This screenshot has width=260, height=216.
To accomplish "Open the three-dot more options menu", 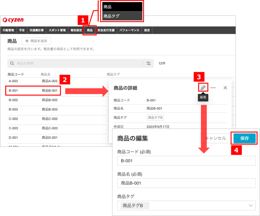I will [213, 88].
